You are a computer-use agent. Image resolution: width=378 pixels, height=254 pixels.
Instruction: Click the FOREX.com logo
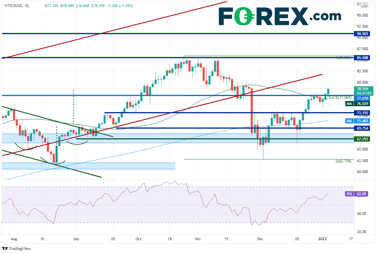click(x=280, y=16)
